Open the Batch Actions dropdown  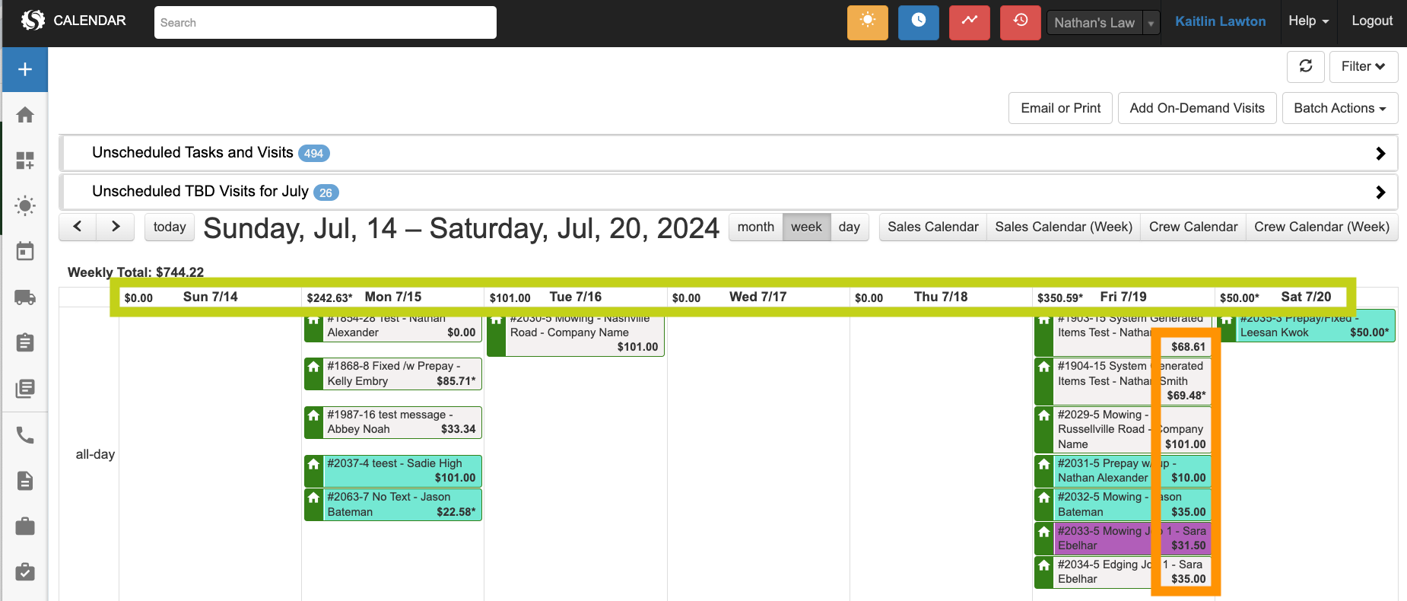tap(1339, 108)
